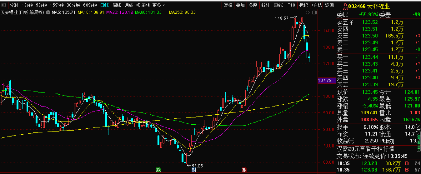This screenshot has height=174, width=421.
Task: Open the 多周期 multi-period view
Action: click(143, 5)
